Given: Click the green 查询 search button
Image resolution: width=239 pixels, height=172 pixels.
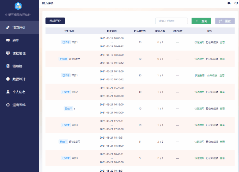Looking at the screenshot, I should point(201,21).
